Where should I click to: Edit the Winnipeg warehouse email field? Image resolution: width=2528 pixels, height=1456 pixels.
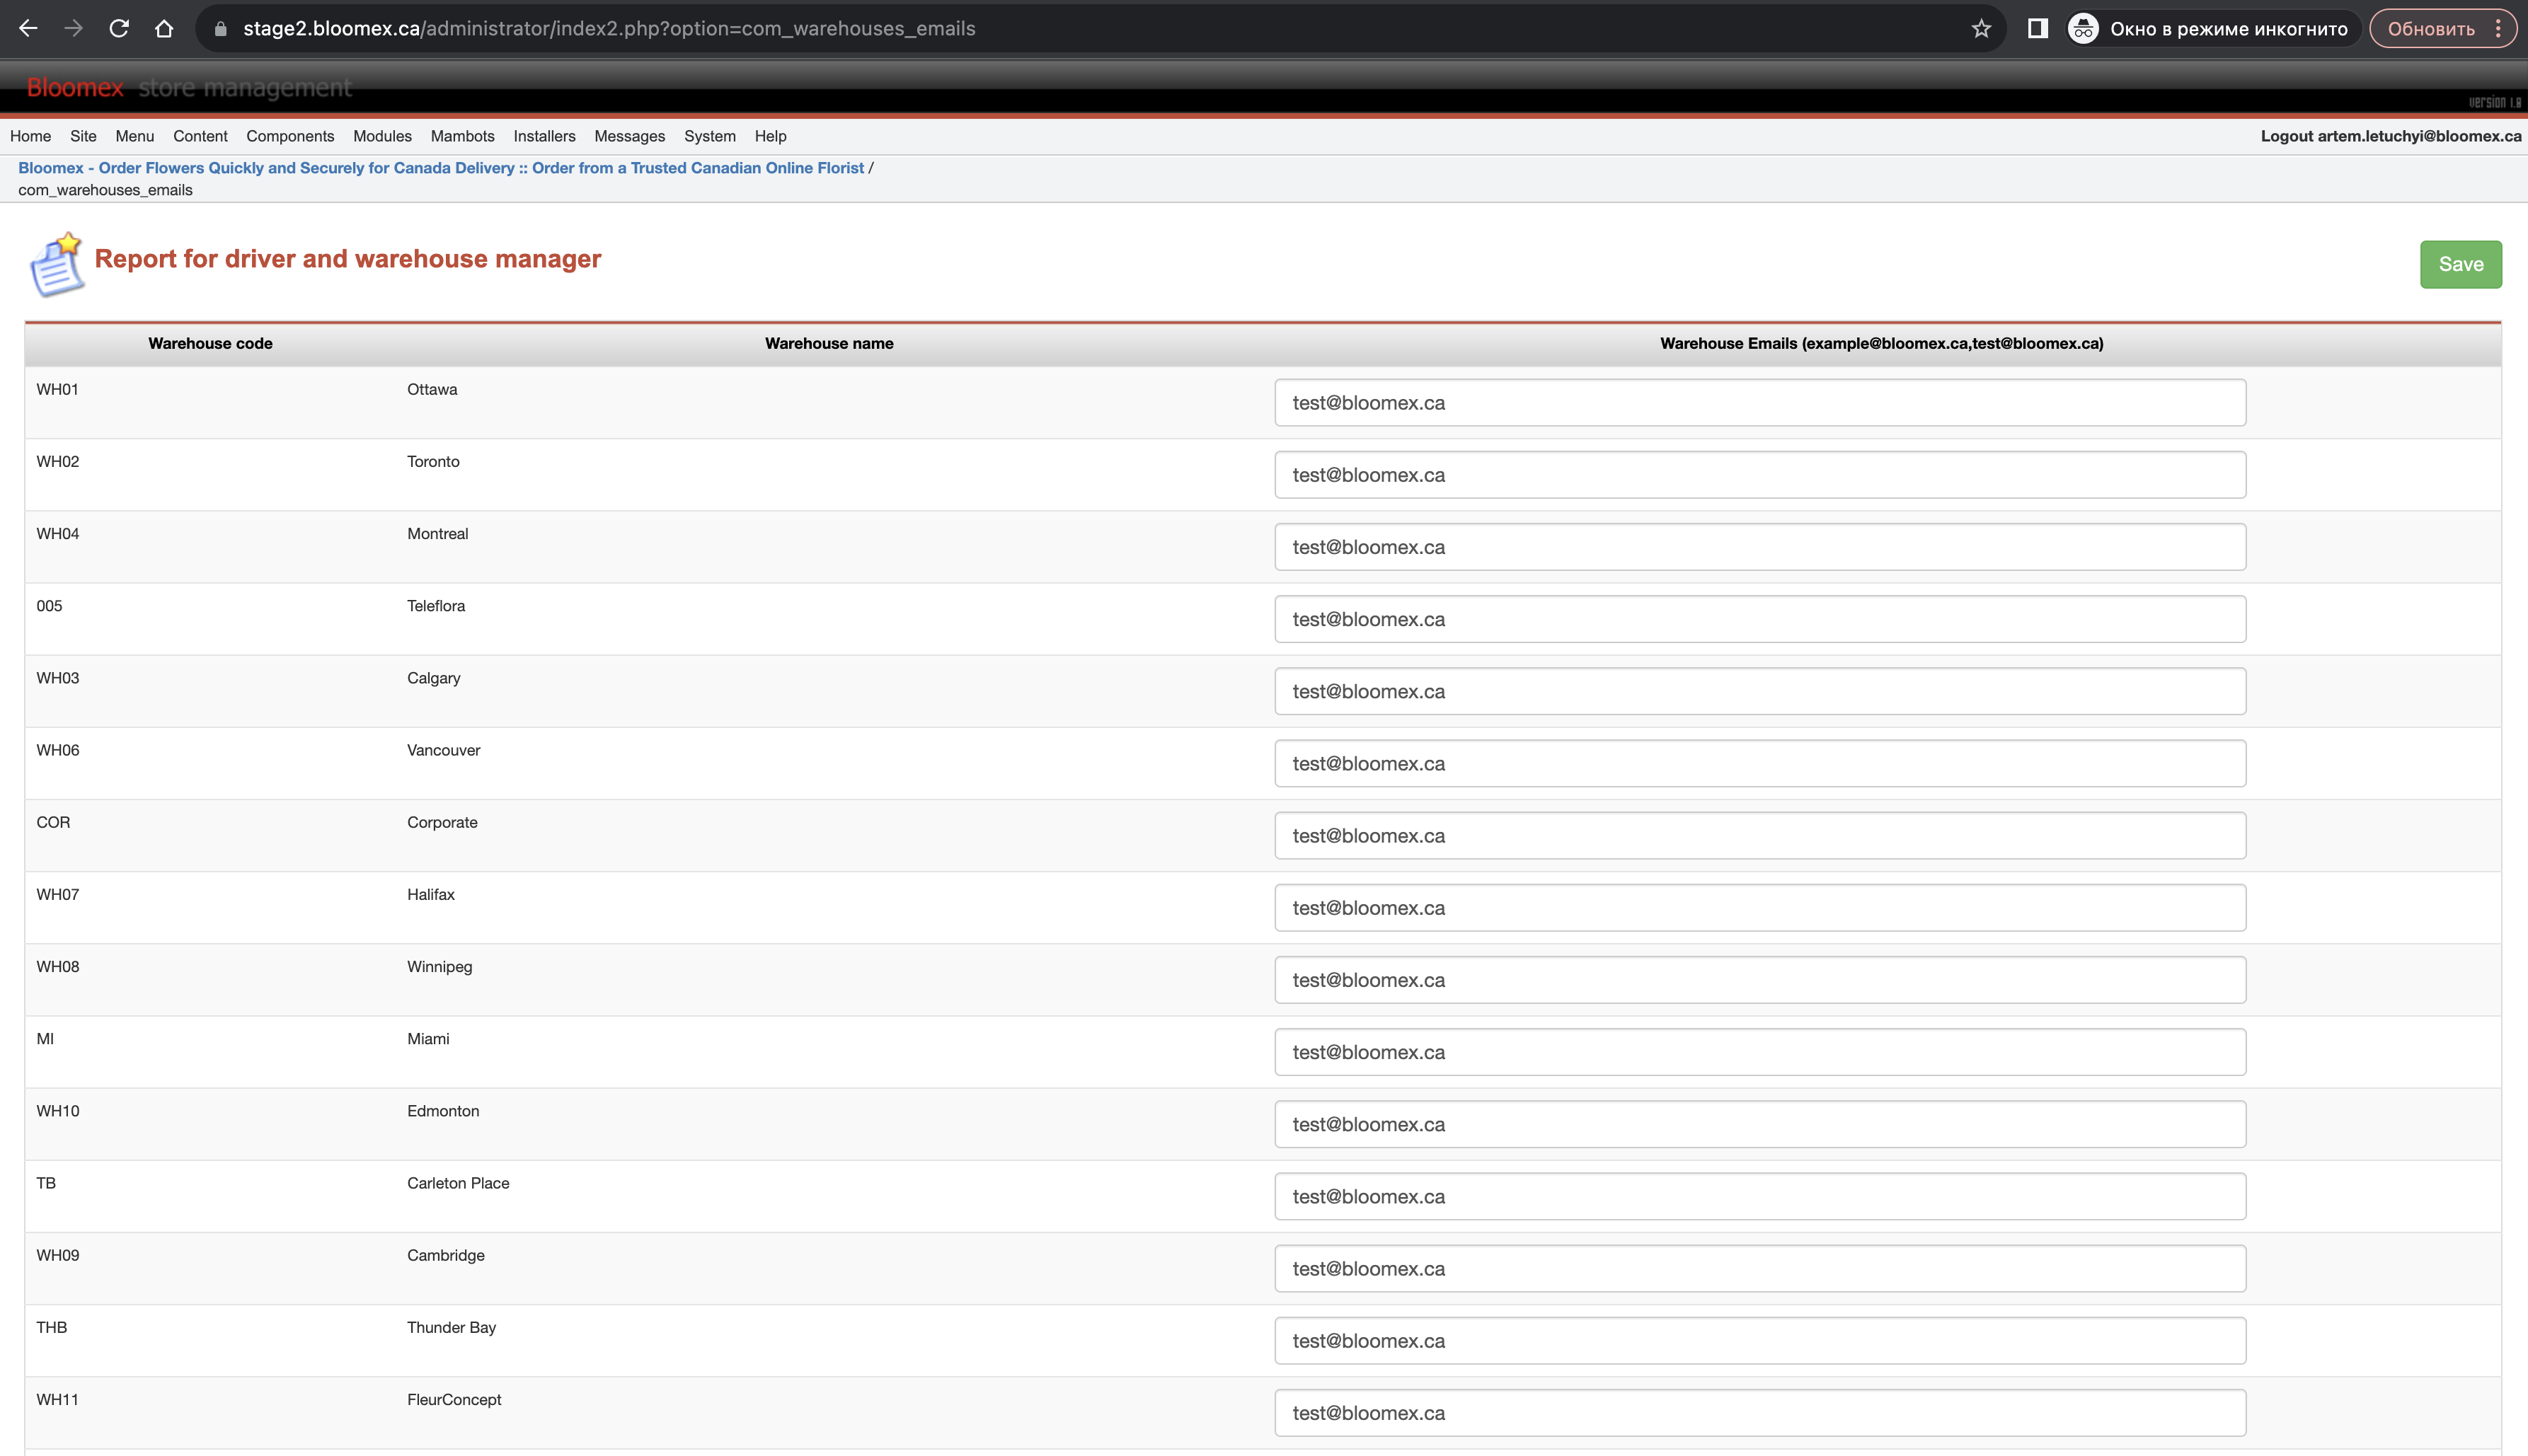[1759, 980]
